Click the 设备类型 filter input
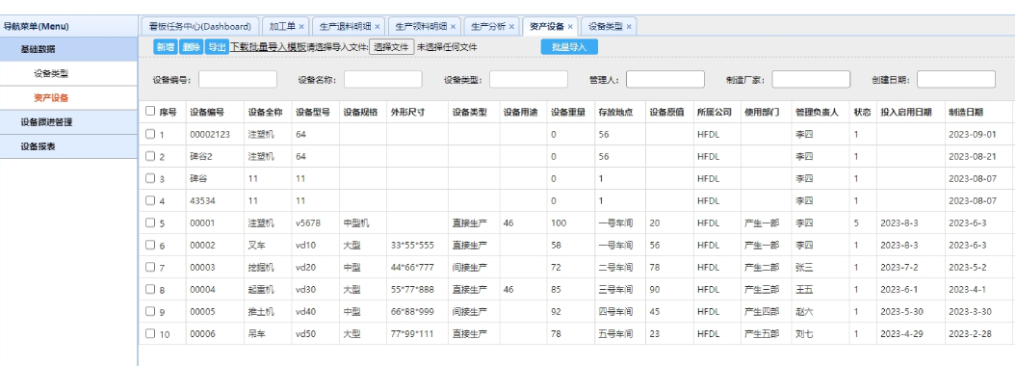The height and width of the screenshot is (366, 1016). tap(529, 79)
